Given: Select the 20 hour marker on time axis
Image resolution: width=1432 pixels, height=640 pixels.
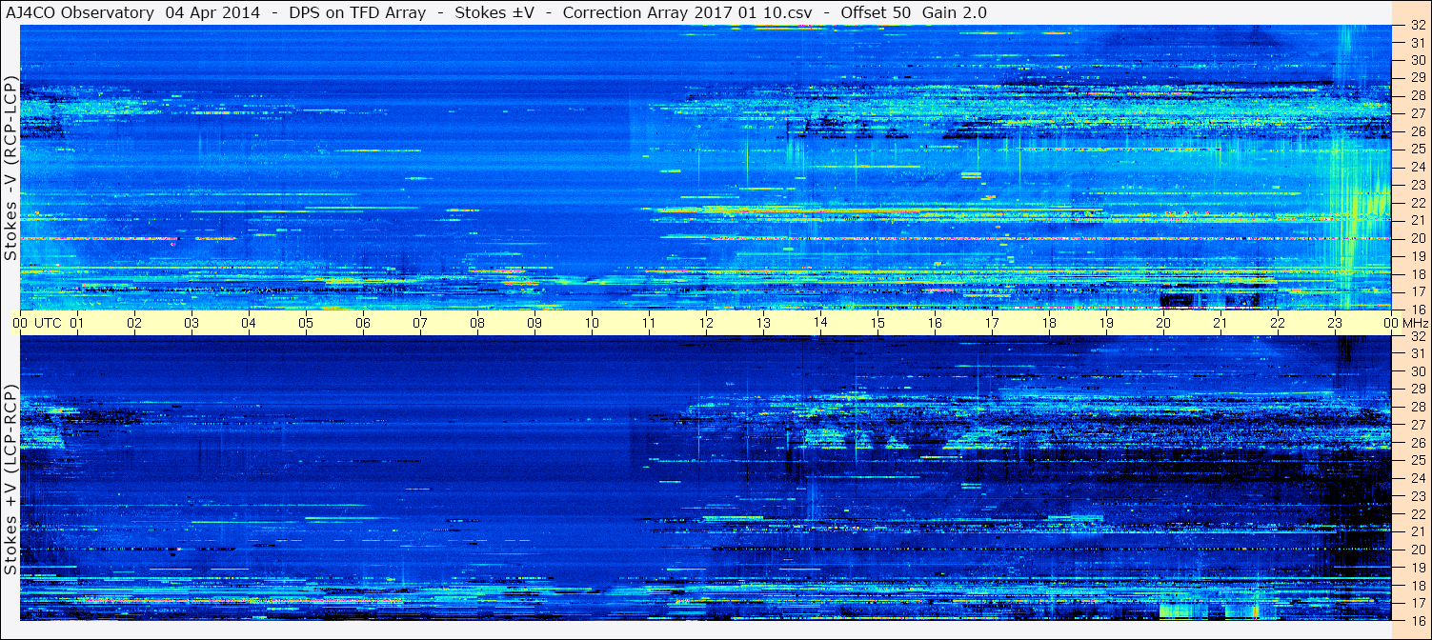Looking at the screenshot, I should click(1163, 323).
